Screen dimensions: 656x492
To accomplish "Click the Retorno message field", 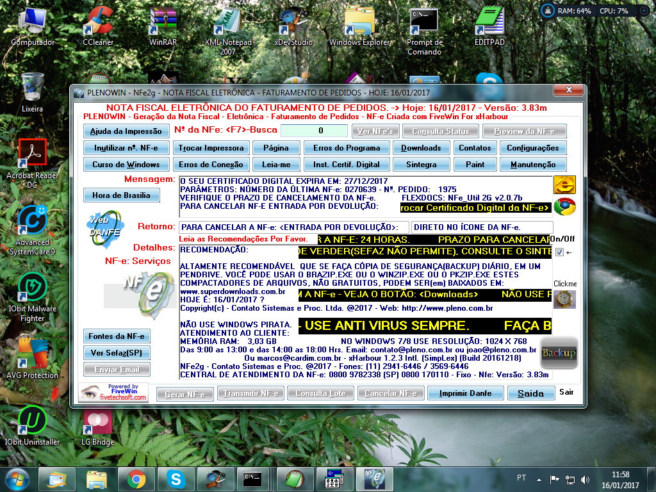I will [x=293, y=227].
